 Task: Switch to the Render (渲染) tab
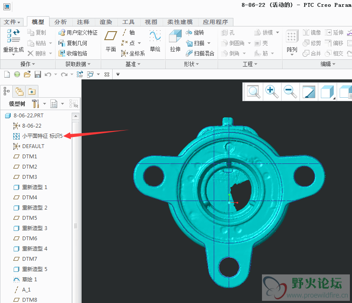click(106, 22)
